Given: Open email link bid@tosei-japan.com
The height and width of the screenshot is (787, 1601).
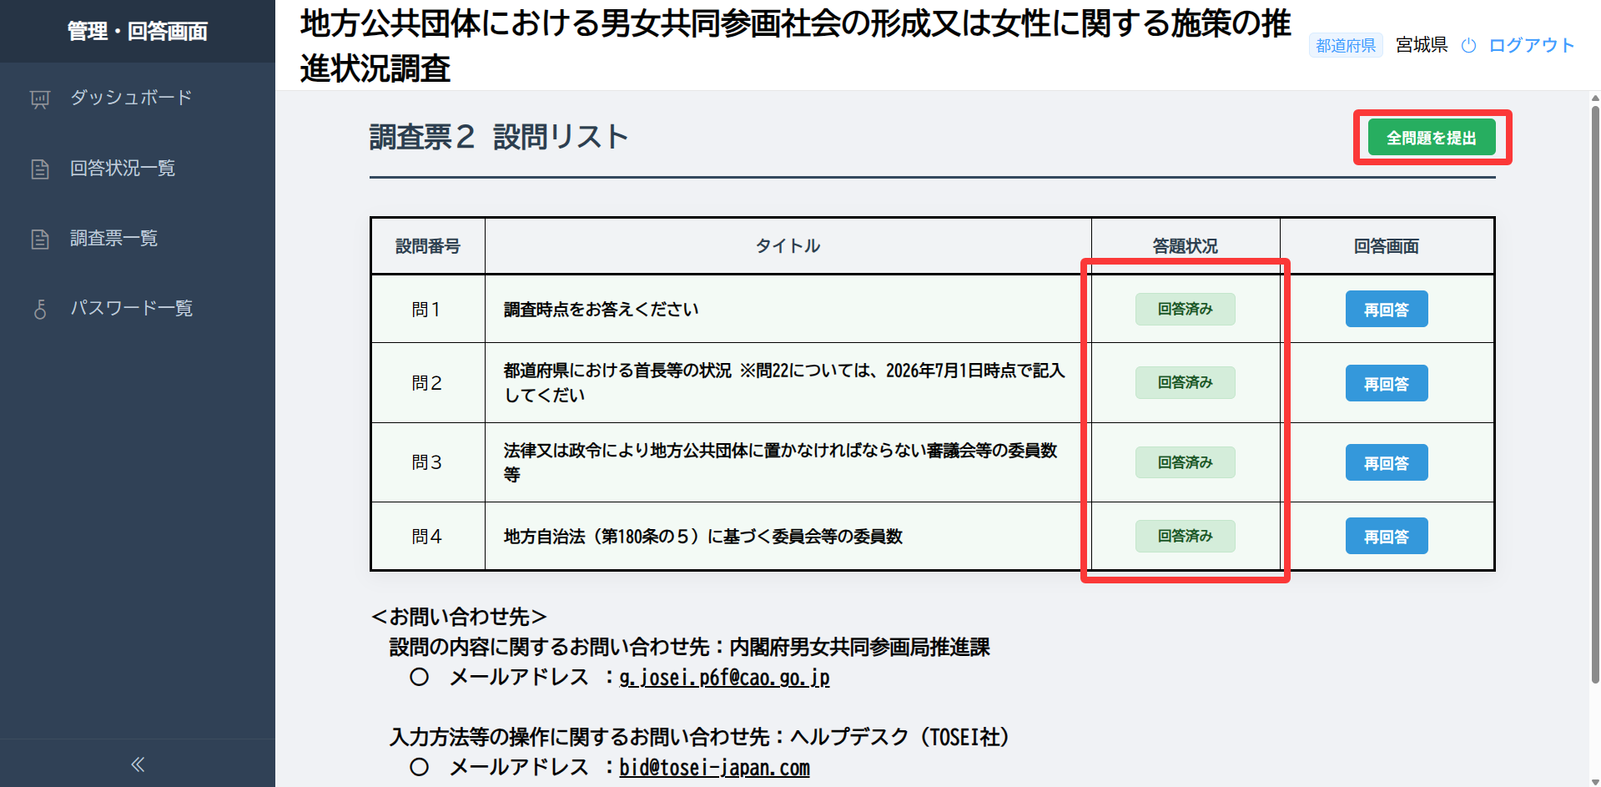Looking at the screenshot, I should point(714,768).
